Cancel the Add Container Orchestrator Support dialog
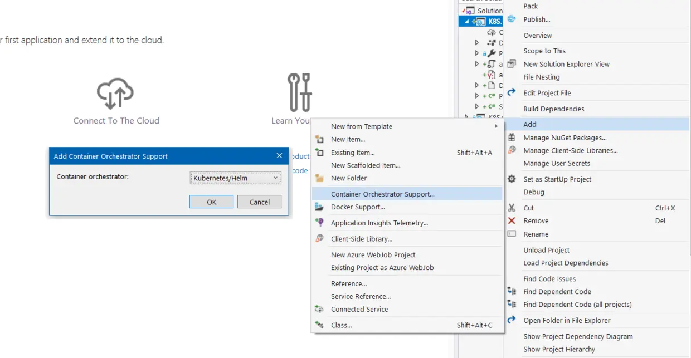The height and width of the screenshot is (358, 691). 259,202
